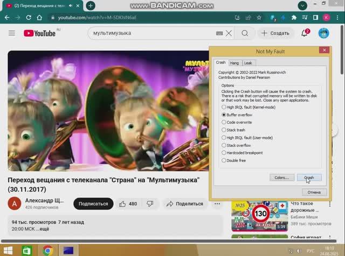Click the video player frame
345x256 pixels.
click(108, 111)
